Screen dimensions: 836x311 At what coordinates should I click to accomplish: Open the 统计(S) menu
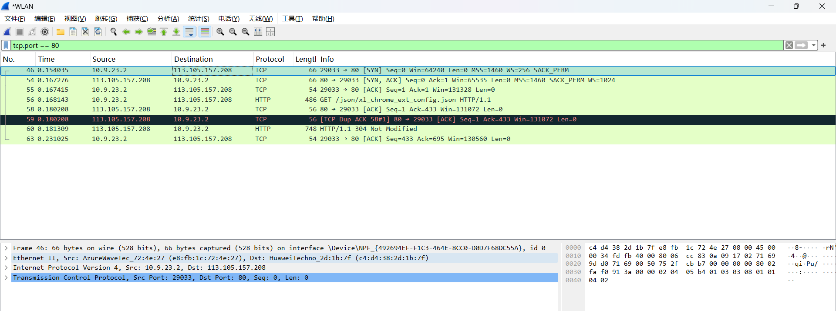point(199,19)
